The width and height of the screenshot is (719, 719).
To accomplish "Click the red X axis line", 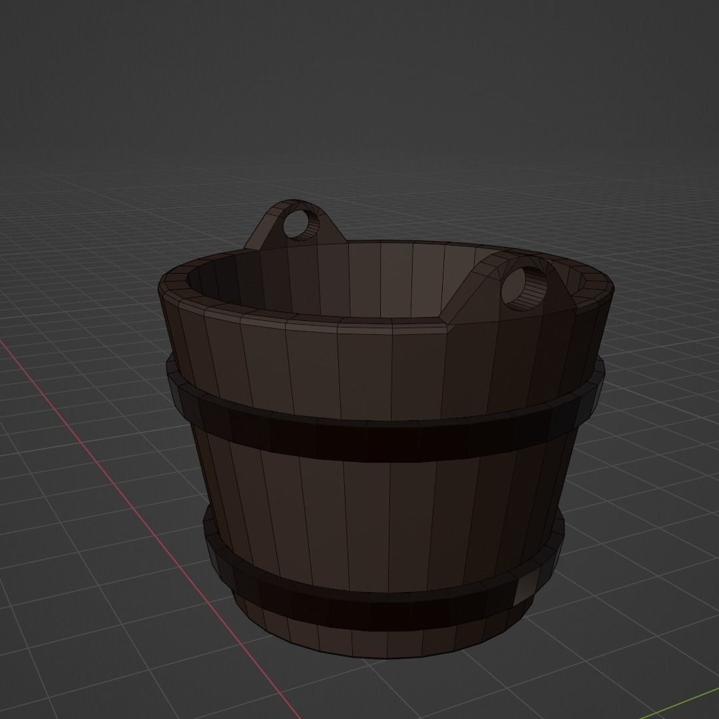I will [151, 530].
